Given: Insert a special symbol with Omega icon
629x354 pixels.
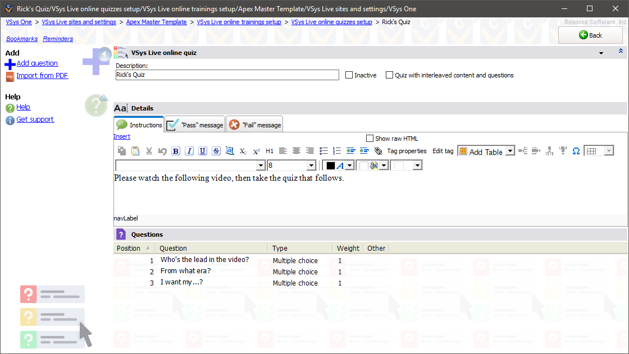Looking at the screenshot, I should (x=576, y=151).
